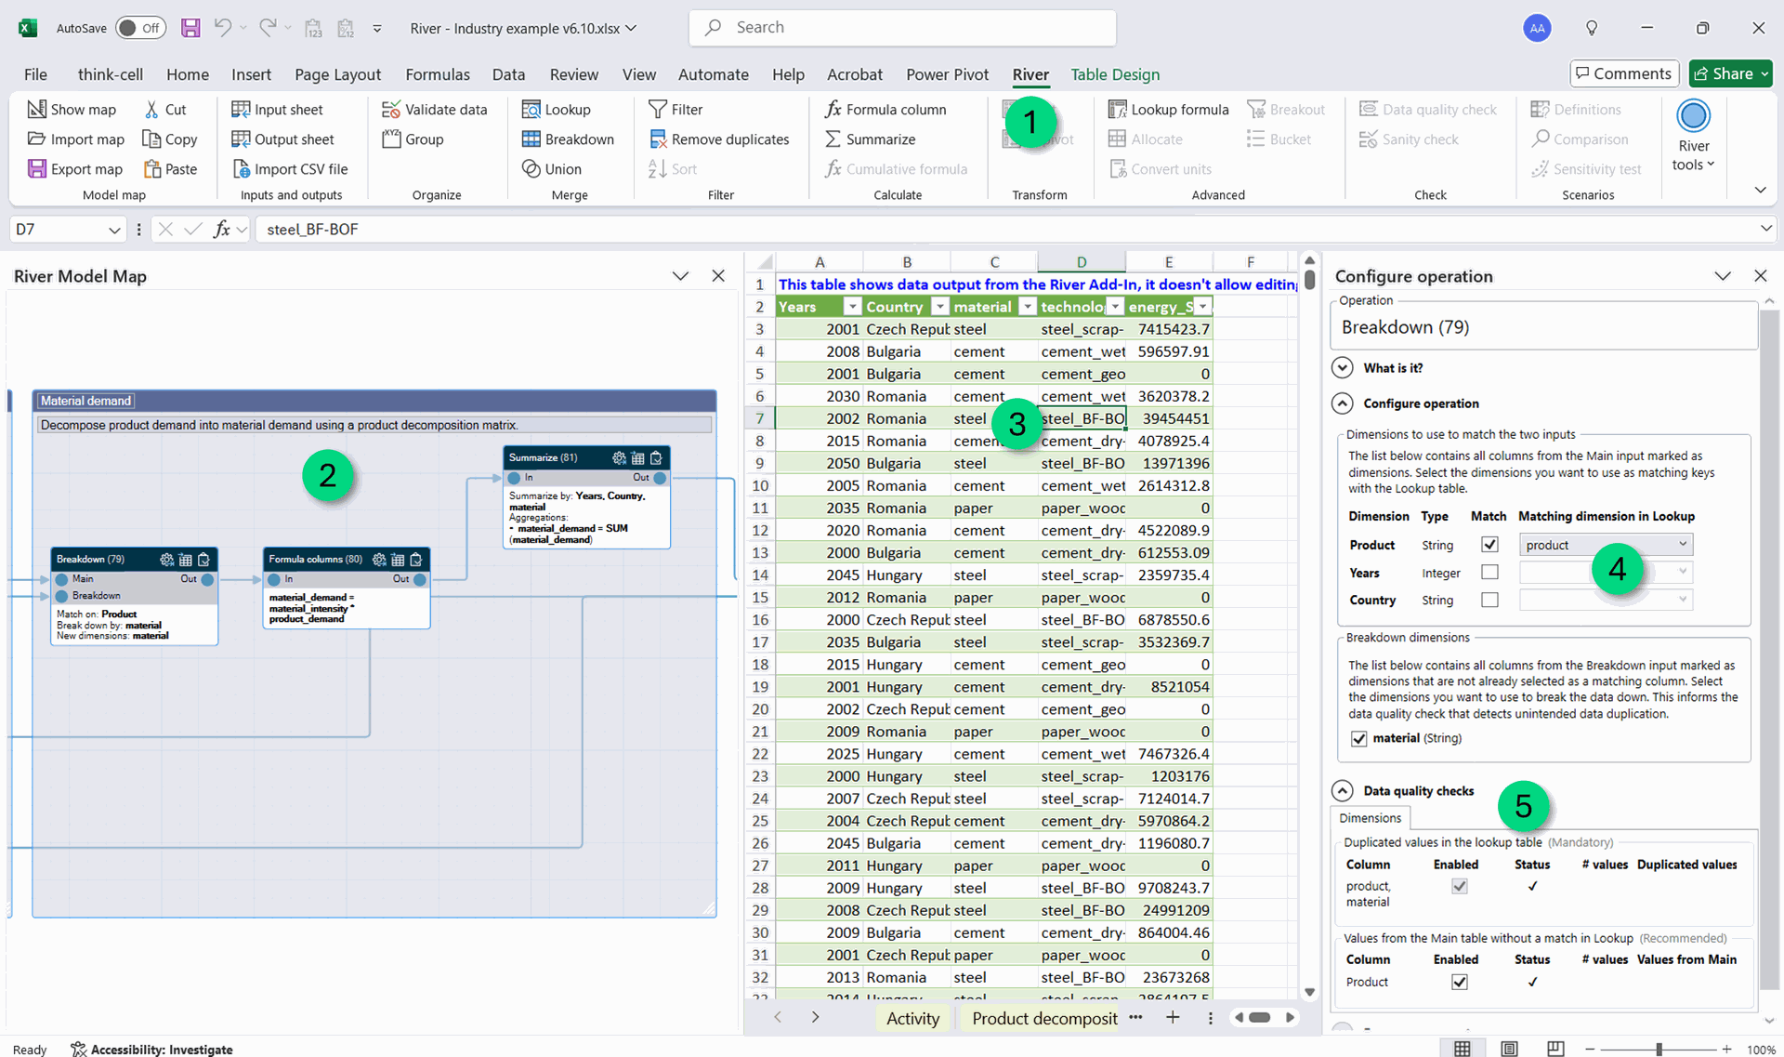1784x1057 pixels.
Task: Open the File menu
Action: point(35,74)
